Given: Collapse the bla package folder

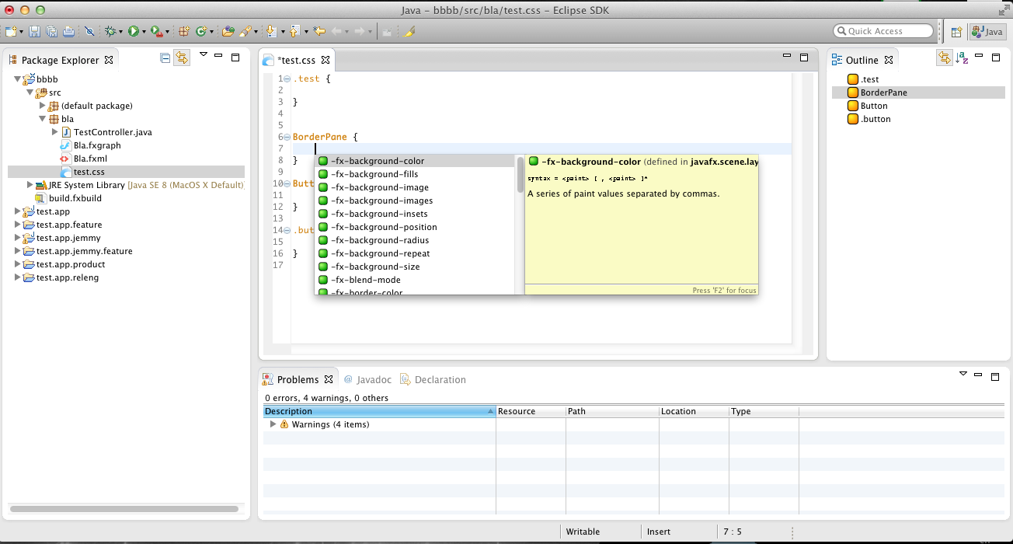Looking at the screenshot, I should [x=43, y=119].
